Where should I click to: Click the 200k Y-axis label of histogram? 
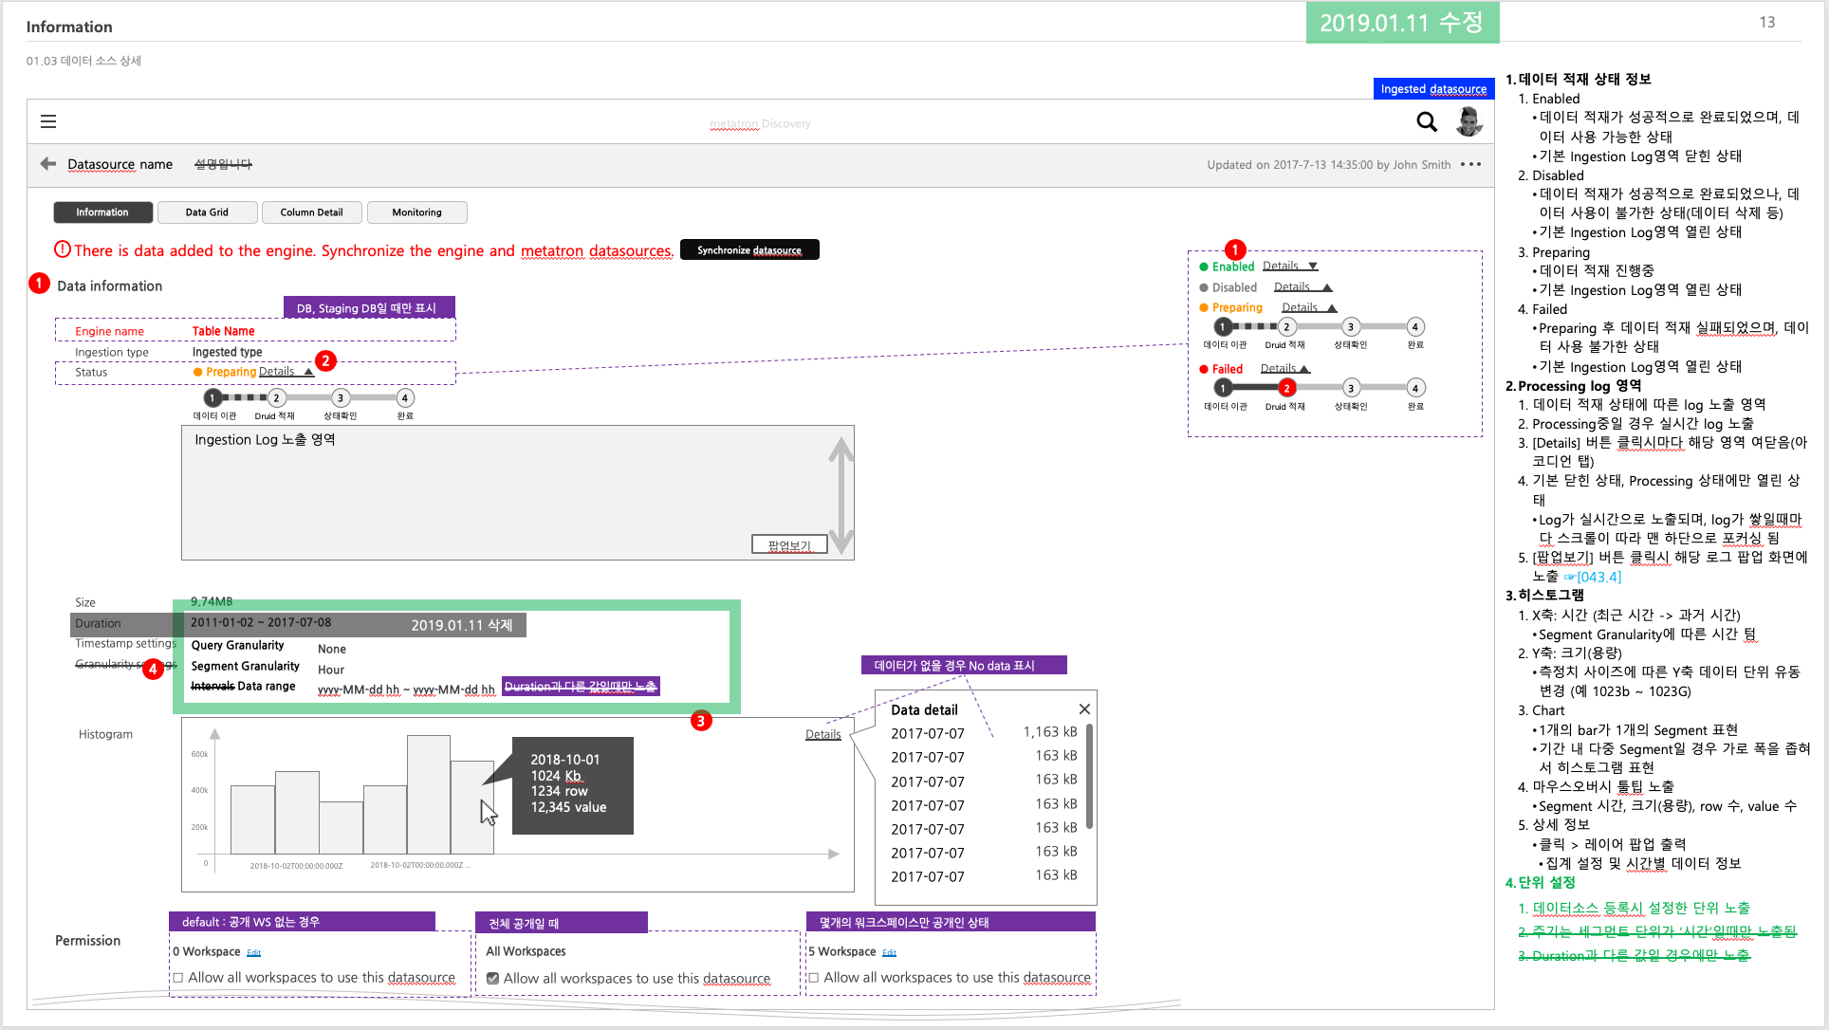[199, 827]
